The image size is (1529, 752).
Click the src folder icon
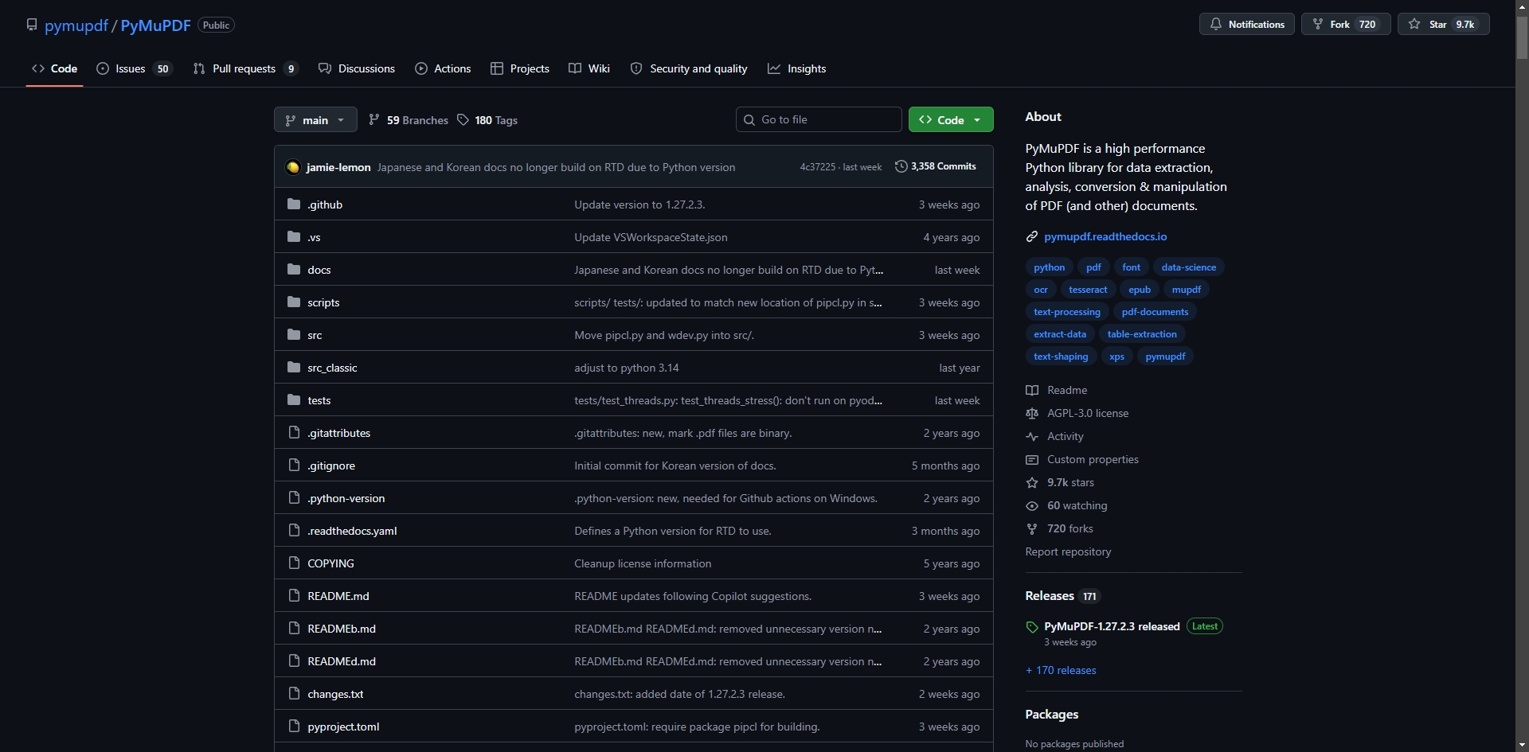coord(294,335)
